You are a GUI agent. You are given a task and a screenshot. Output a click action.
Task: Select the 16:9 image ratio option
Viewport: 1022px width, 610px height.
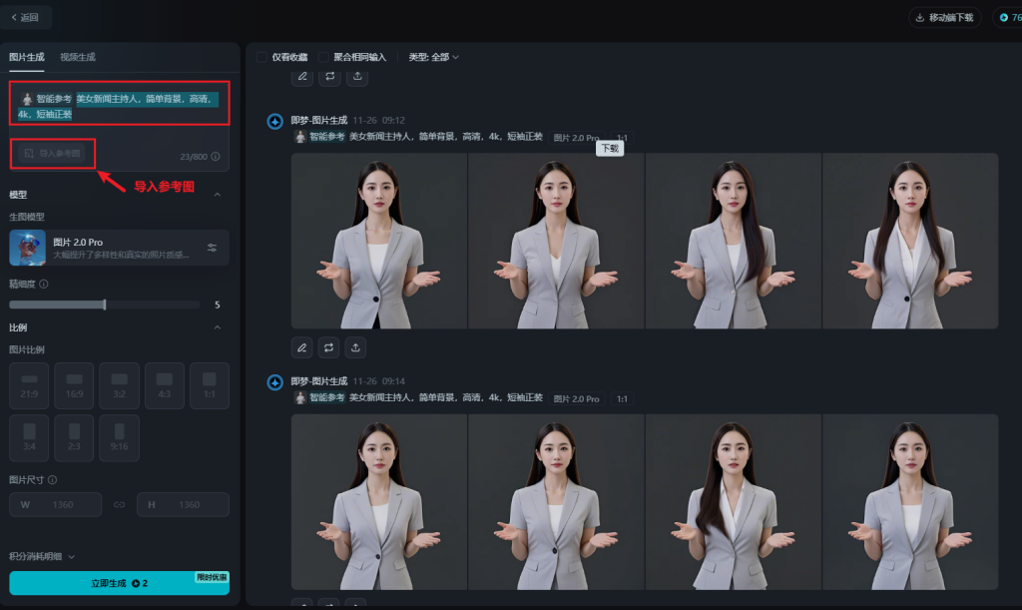(74, 385)
